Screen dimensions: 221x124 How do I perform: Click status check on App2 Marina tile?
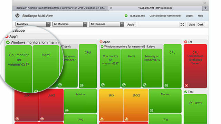click(x=152, y=111)
